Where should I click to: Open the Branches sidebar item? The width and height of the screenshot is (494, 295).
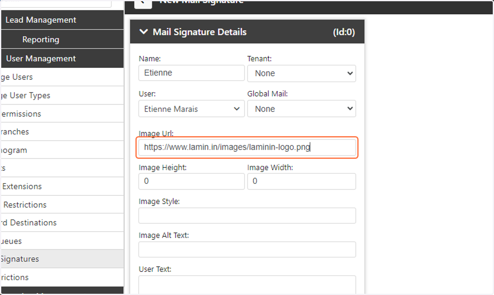point(62,132)
